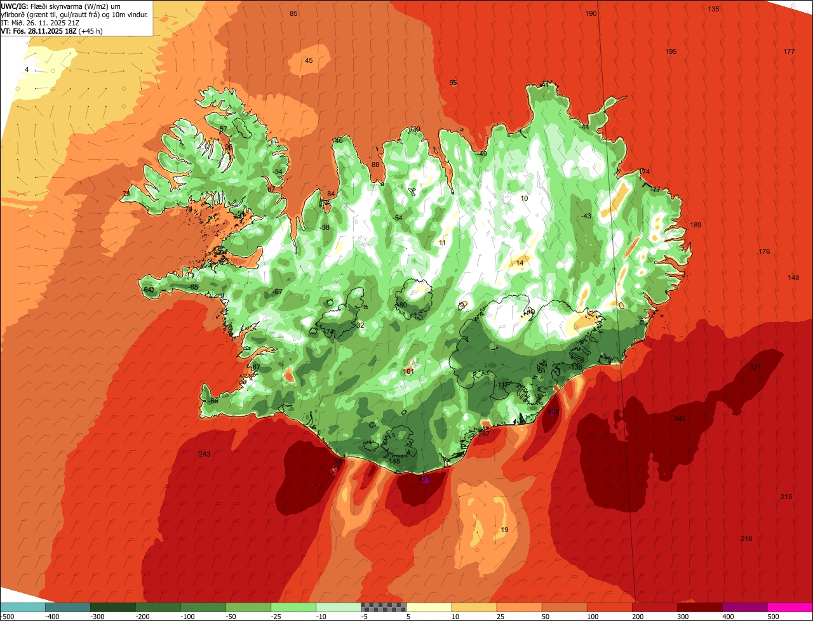
Task: Click the value 45 in the northern ocean patch
Action: (309, 60)
